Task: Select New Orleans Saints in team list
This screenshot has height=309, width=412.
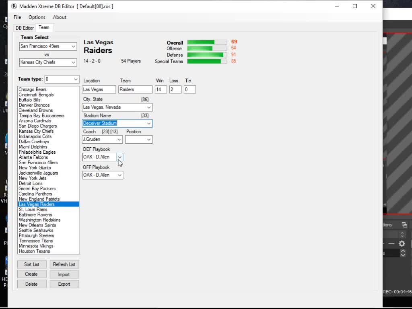Action: 48,225
